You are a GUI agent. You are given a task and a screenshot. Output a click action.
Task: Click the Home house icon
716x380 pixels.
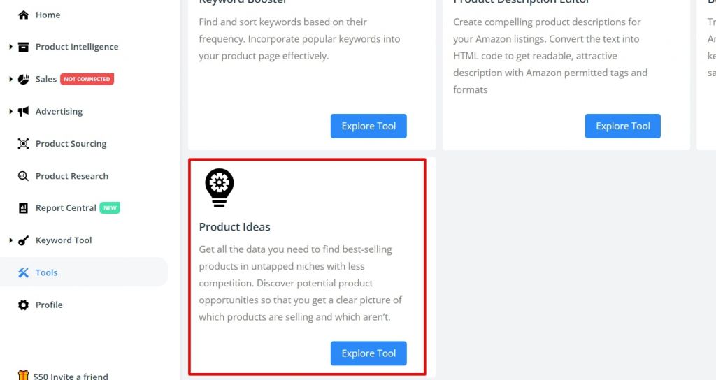[x=23, y=15]
